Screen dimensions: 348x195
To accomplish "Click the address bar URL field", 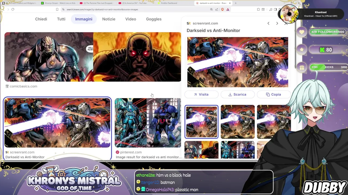I will tap(136, 9).
